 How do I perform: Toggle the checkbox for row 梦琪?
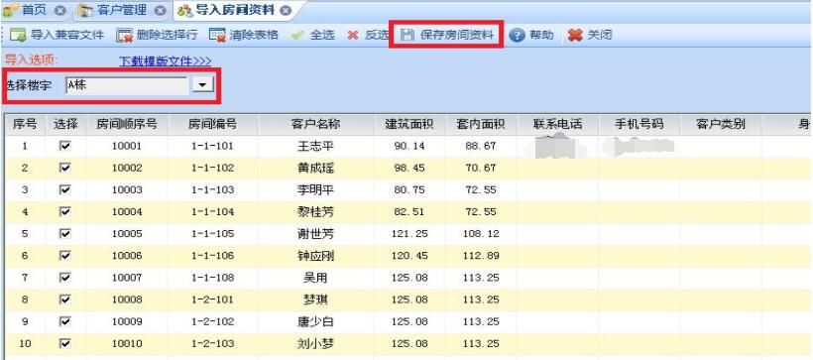pyautogui.click(x=65, y=300)
